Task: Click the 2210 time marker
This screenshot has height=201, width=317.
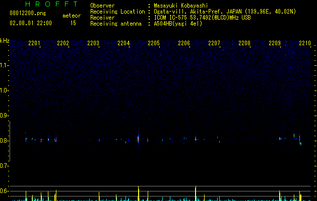Action: click(305, 43)
